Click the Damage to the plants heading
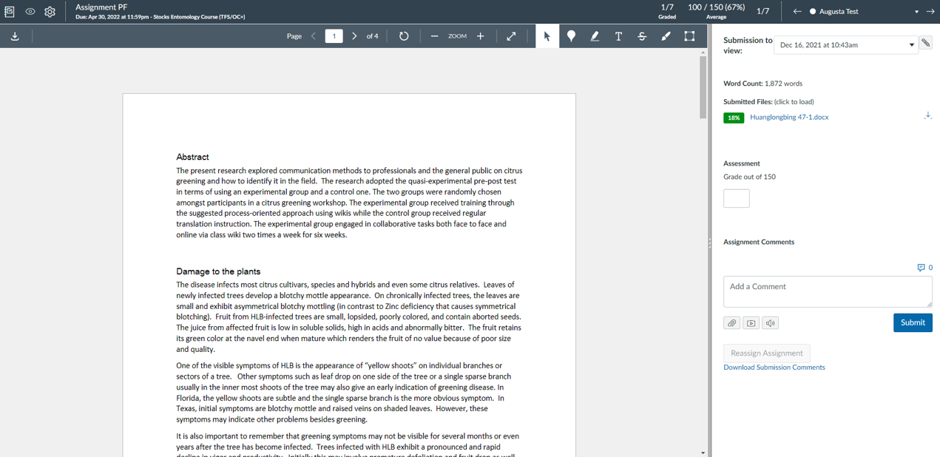The image size is (940, 457). tap(218, 271)
